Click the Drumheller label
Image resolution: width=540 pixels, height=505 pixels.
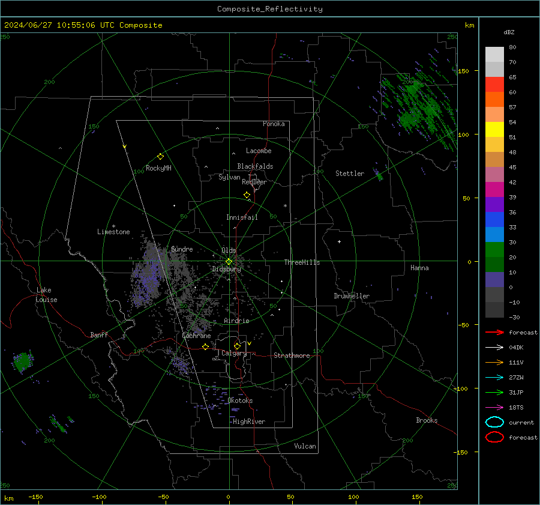[352, 296]
